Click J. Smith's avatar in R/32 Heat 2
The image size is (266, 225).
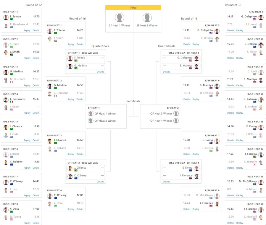(x=6, y=53)
